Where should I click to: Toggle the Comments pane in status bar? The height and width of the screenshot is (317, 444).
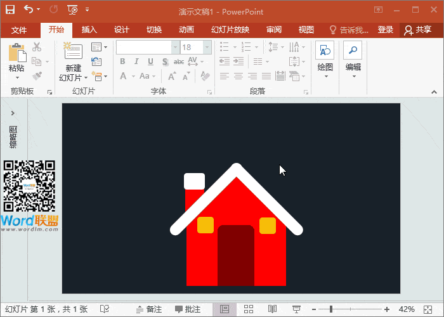point(188,309)
